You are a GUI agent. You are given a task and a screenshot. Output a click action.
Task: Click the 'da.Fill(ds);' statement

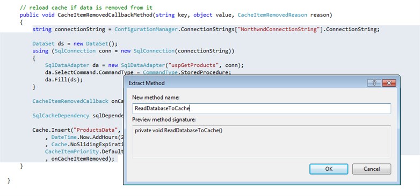64,80
